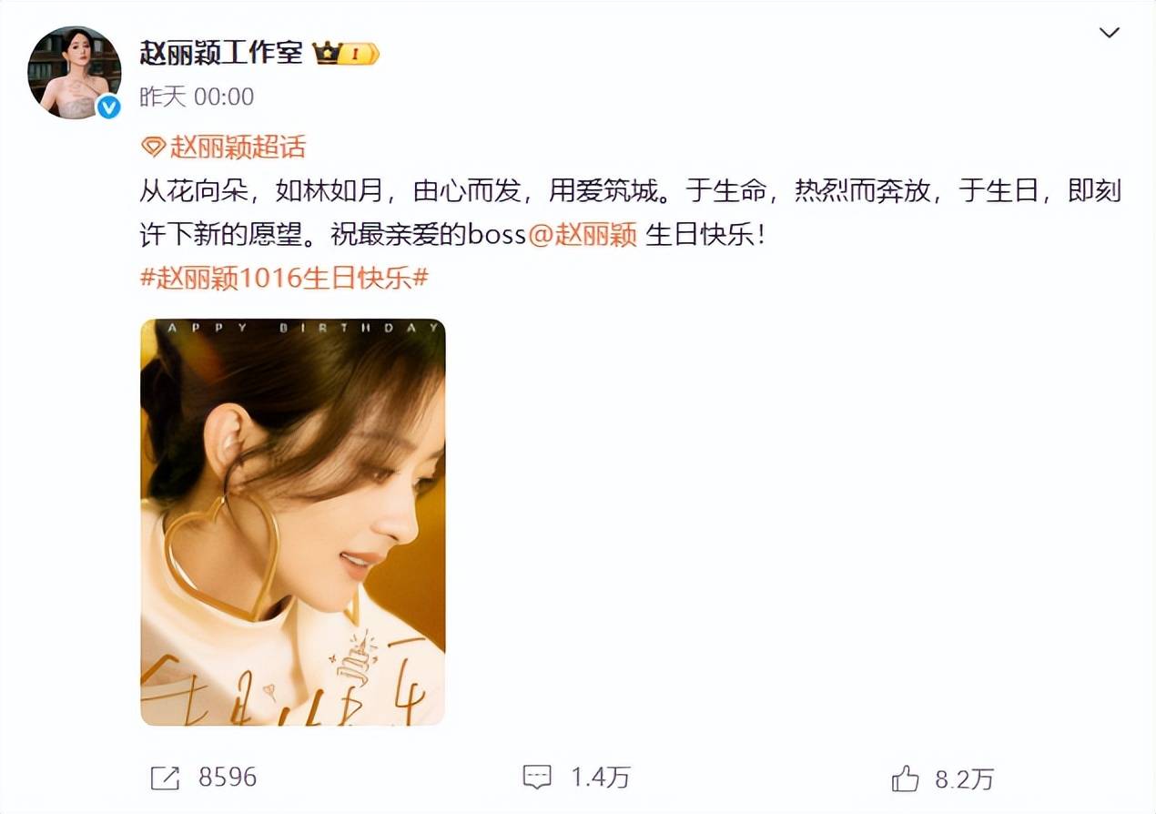The image size is (1156, 814).
Task: Open comments via the speech bubble icon
Action: tap(537, 778)
